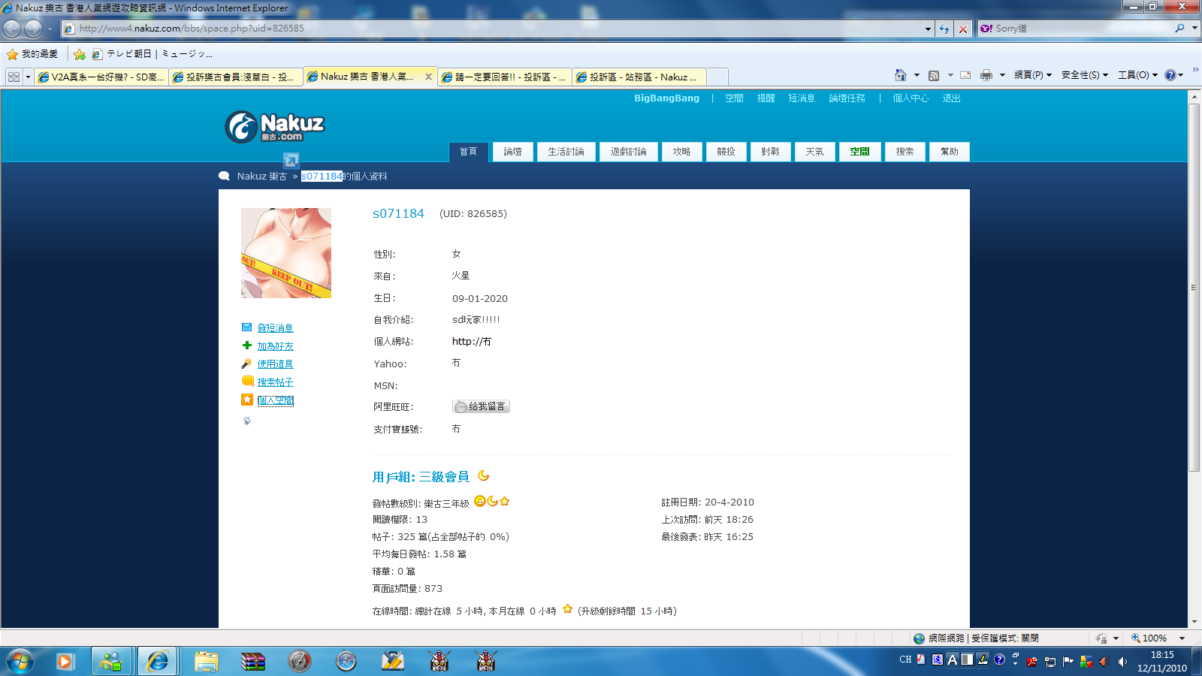Click the 個人空間 link

point(276,400)
